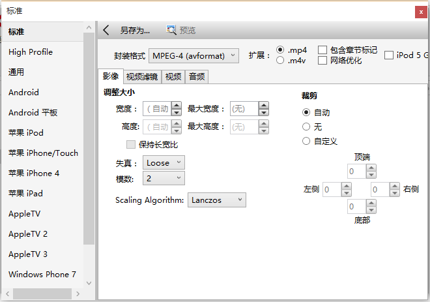Toggle the iPod 5G checkbox
430x302 pixels.
(388, 55)
